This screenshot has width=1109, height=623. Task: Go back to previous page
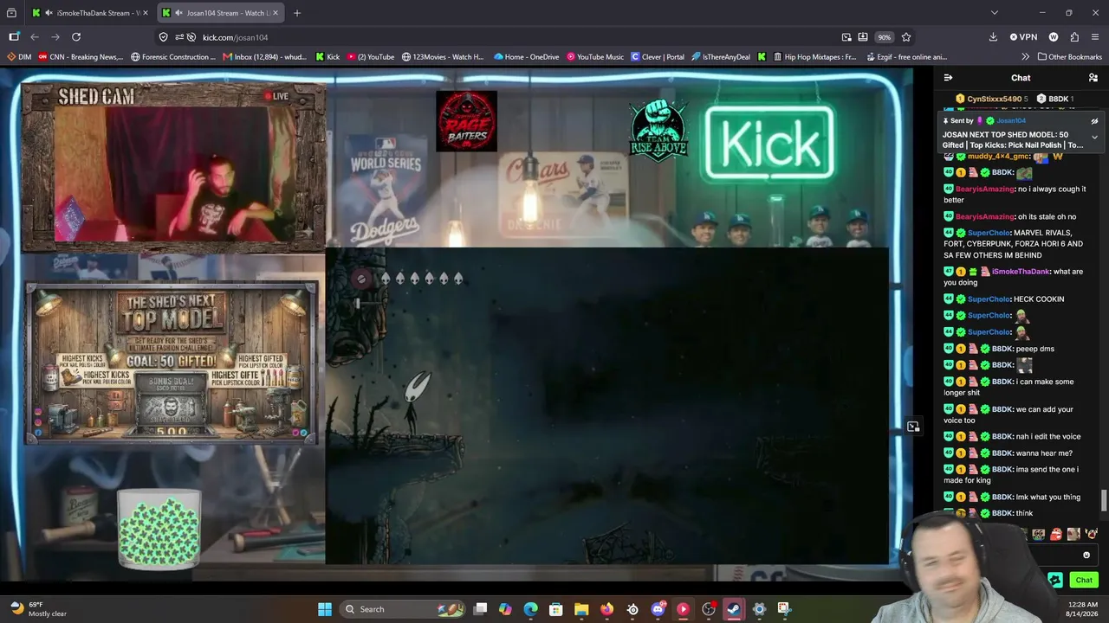point(35,37)
